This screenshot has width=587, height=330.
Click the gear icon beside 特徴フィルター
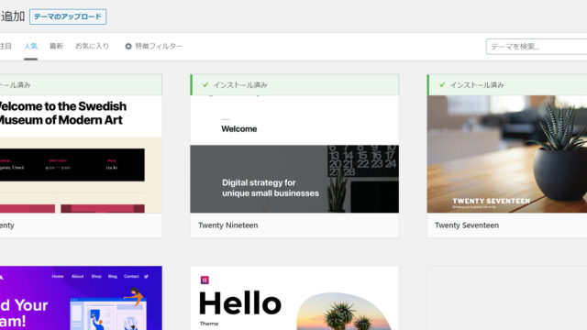pyautogui.click(x=128, y=46)
